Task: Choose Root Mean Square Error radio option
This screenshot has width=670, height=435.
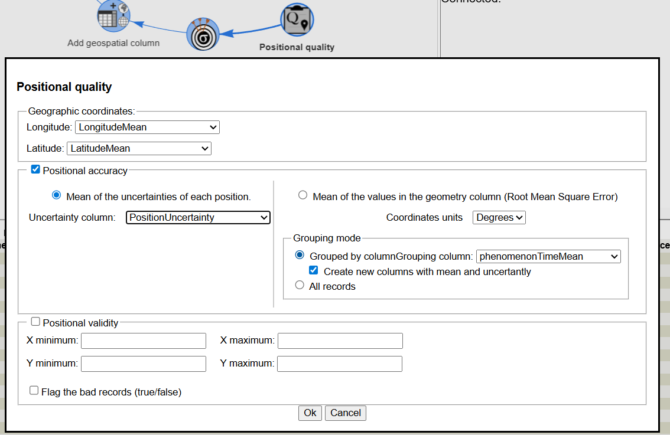Action: 303,195
